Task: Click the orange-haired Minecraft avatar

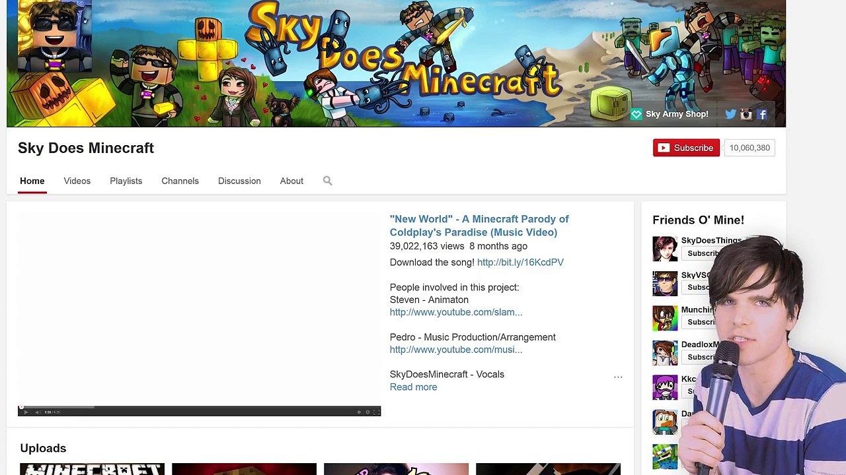Action: [665, 422]
